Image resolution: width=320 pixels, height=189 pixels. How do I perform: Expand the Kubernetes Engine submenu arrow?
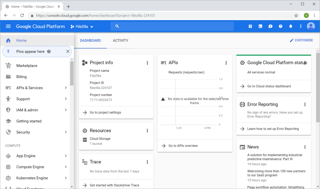pyautogui.click(x=66, y=178)
